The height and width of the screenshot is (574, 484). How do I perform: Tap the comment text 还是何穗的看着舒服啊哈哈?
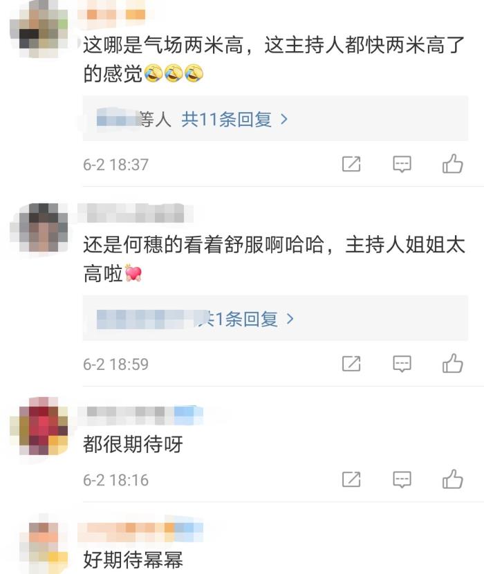[203, 245]
